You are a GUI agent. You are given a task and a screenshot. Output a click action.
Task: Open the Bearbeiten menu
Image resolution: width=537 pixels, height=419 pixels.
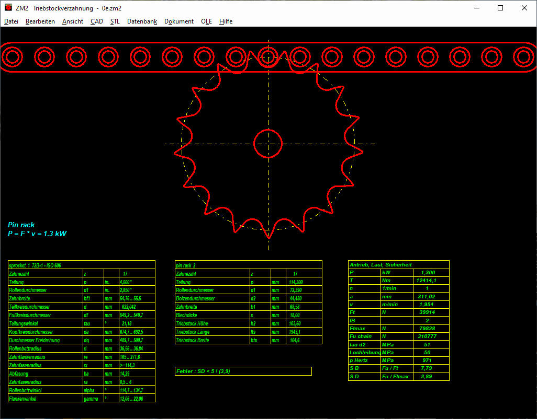40,21
